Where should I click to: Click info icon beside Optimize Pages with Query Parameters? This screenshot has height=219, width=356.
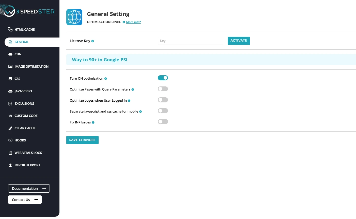click(x=133, y=89)
